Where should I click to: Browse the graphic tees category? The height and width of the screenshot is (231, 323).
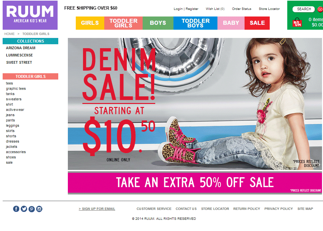pyautogui.click(x=16, y=88)
